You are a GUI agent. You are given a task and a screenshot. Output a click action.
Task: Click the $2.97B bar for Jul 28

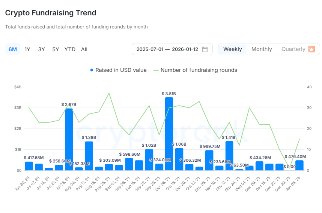pos(69,139)
